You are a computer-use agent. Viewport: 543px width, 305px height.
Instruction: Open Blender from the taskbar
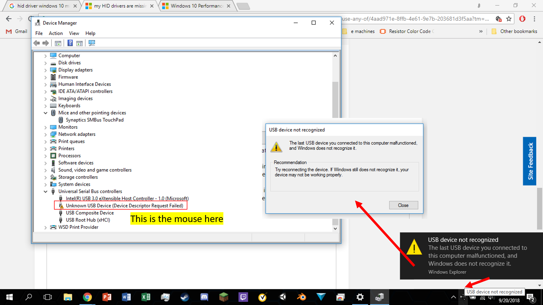301,297
